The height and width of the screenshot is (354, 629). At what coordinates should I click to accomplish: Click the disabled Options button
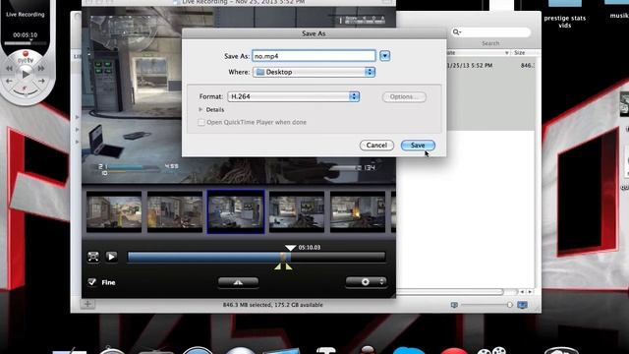coord(404,96)
